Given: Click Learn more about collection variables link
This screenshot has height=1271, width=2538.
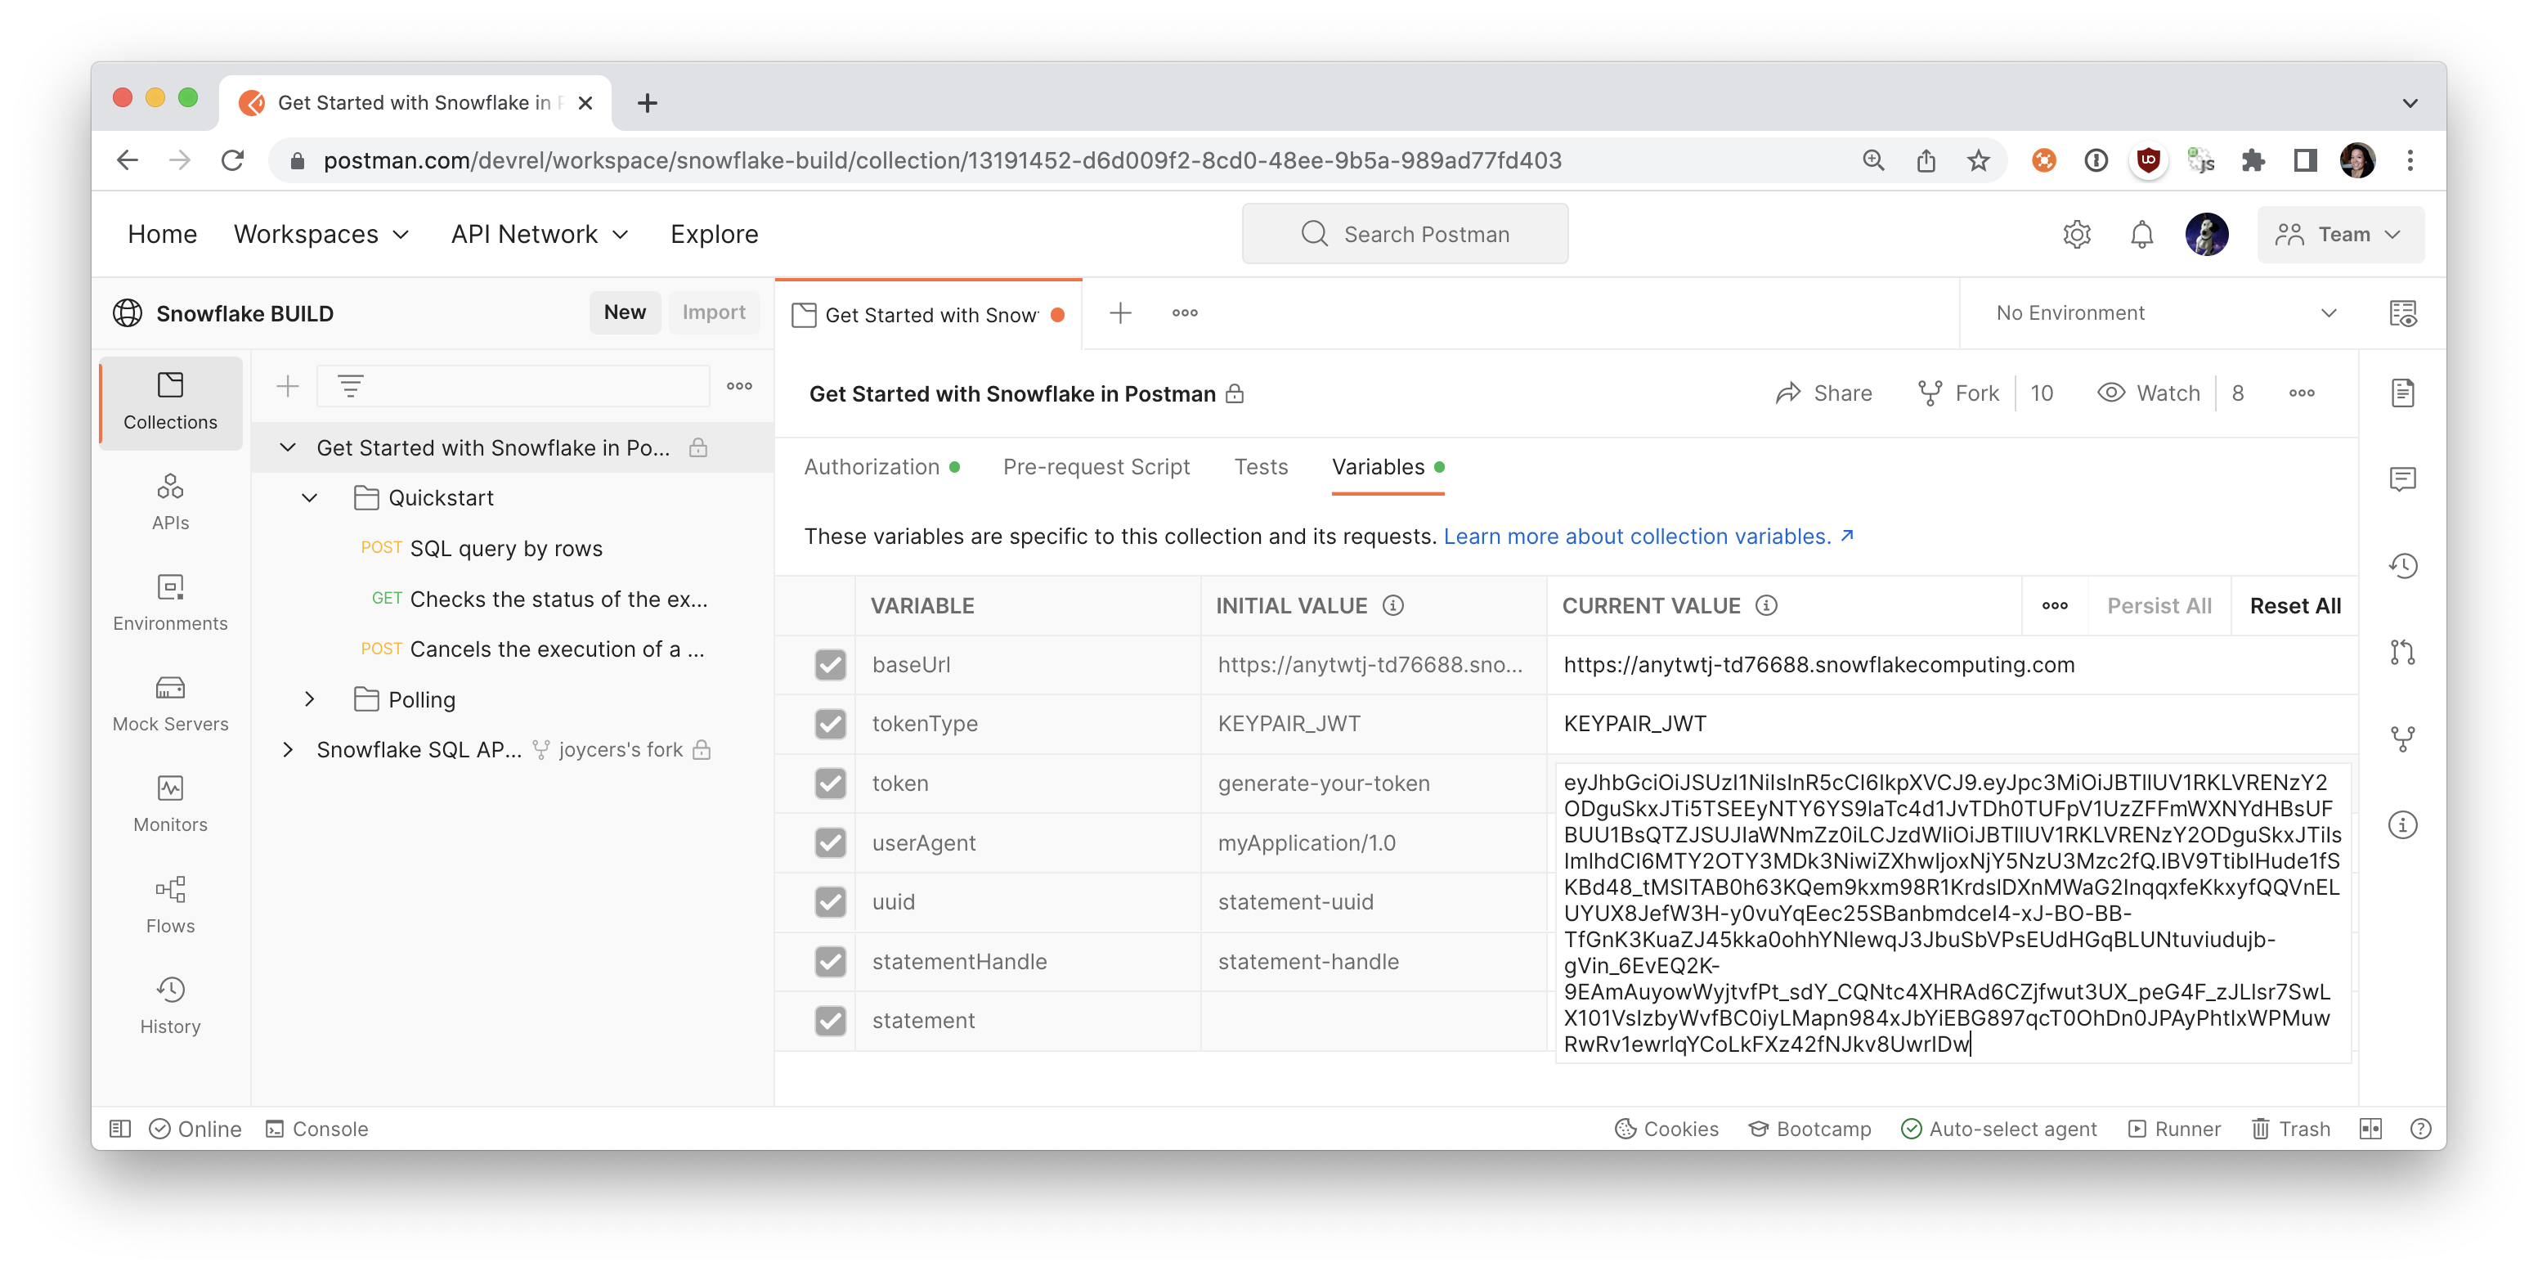Looking at the screenshot, I should 1648,536.
